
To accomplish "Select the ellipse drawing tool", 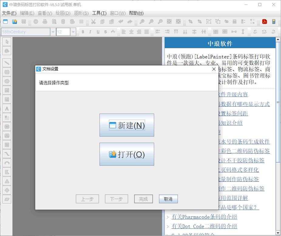I will tap(7, 81).
